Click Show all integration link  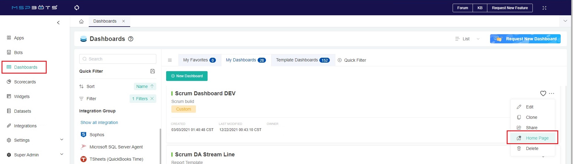coord(99,122)
